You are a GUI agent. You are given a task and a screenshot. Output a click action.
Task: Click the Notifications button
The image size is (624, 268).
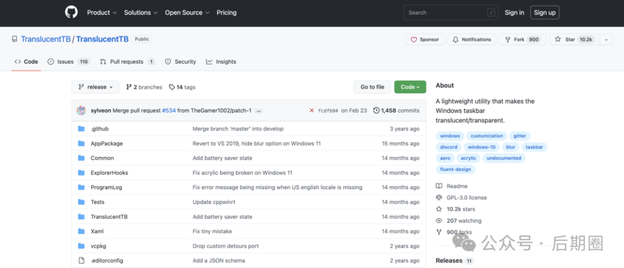click(x=471, y=39)
